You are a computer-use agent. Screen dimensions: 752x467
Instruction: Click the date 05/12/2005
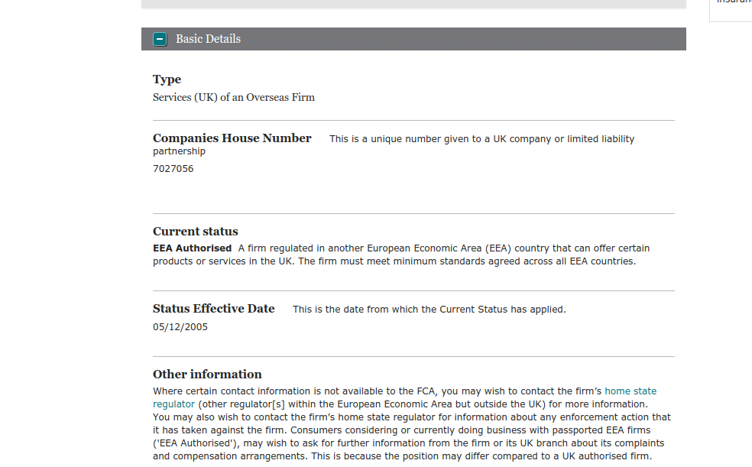click(180, 327)
